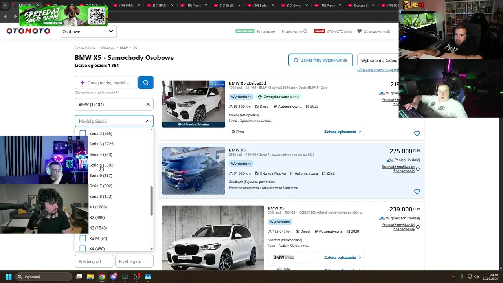Screen dimensions: 503x283
Task: Open File Explorer from the taskbar
Action: (x=90, y=277)
